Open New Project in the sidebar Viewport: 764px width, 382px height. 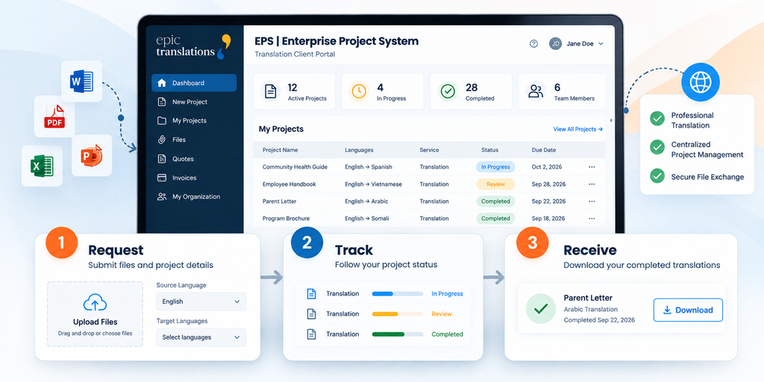pyautogui.click(x=190, y=101)
